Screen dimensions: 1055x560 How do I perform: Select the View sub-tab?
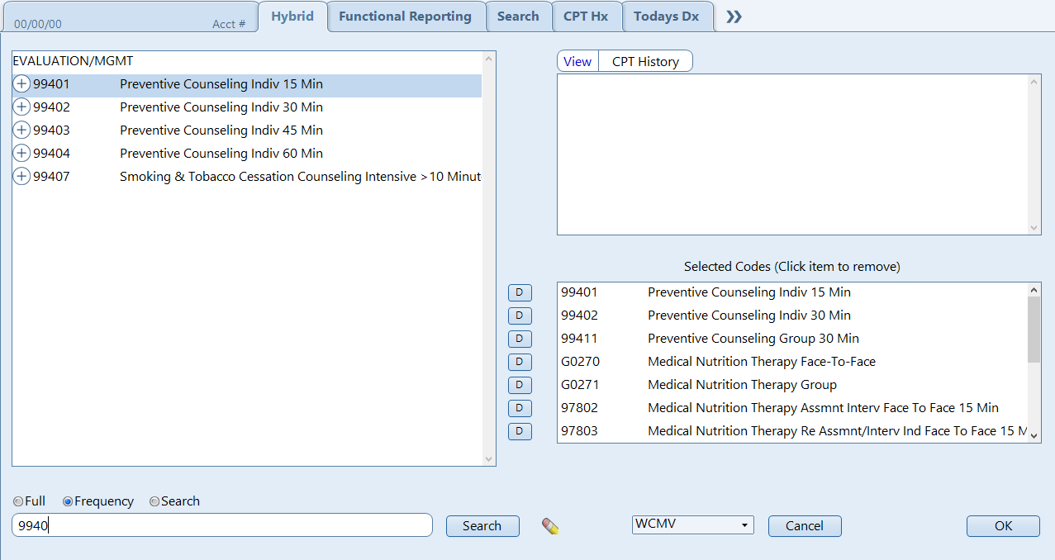pyautogui.click(x=577, y=61)
